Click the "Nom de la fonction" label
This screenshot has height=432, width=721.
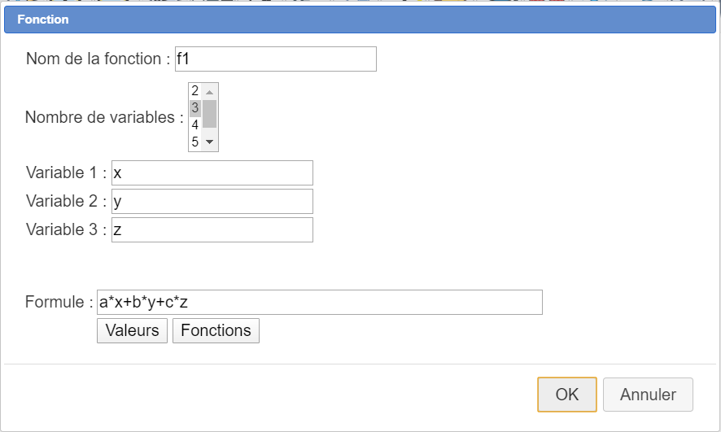coord(98,59)
